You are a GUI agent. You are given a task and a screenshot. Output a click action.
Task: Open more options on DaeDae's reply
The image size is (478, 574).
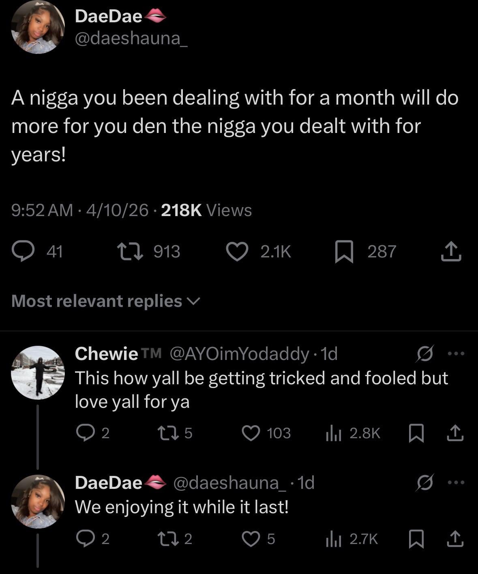[455, 483]
